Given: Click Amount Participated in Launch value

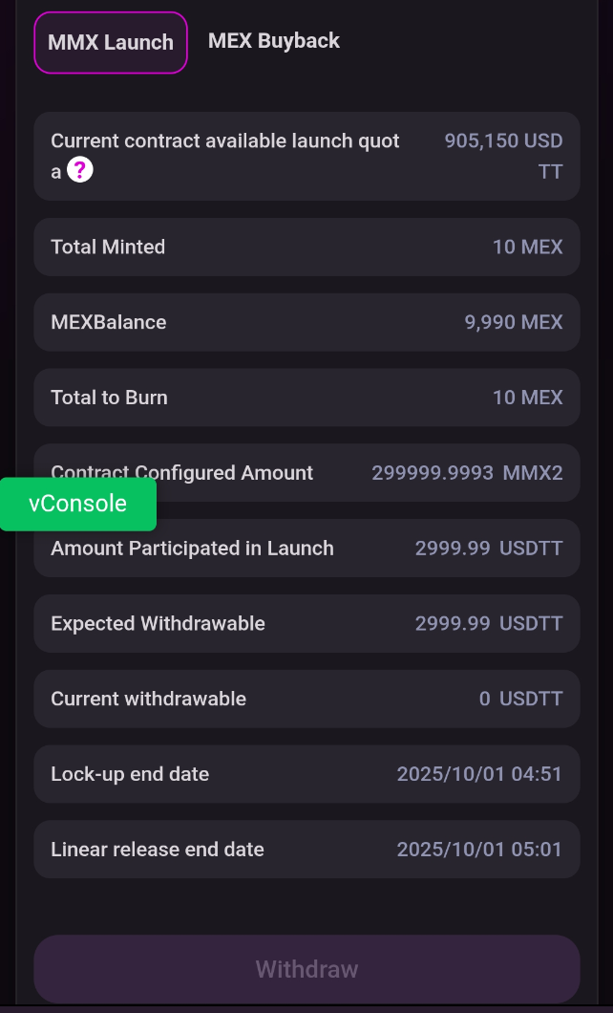Looking at the screenshot, I should coord(488,549).
